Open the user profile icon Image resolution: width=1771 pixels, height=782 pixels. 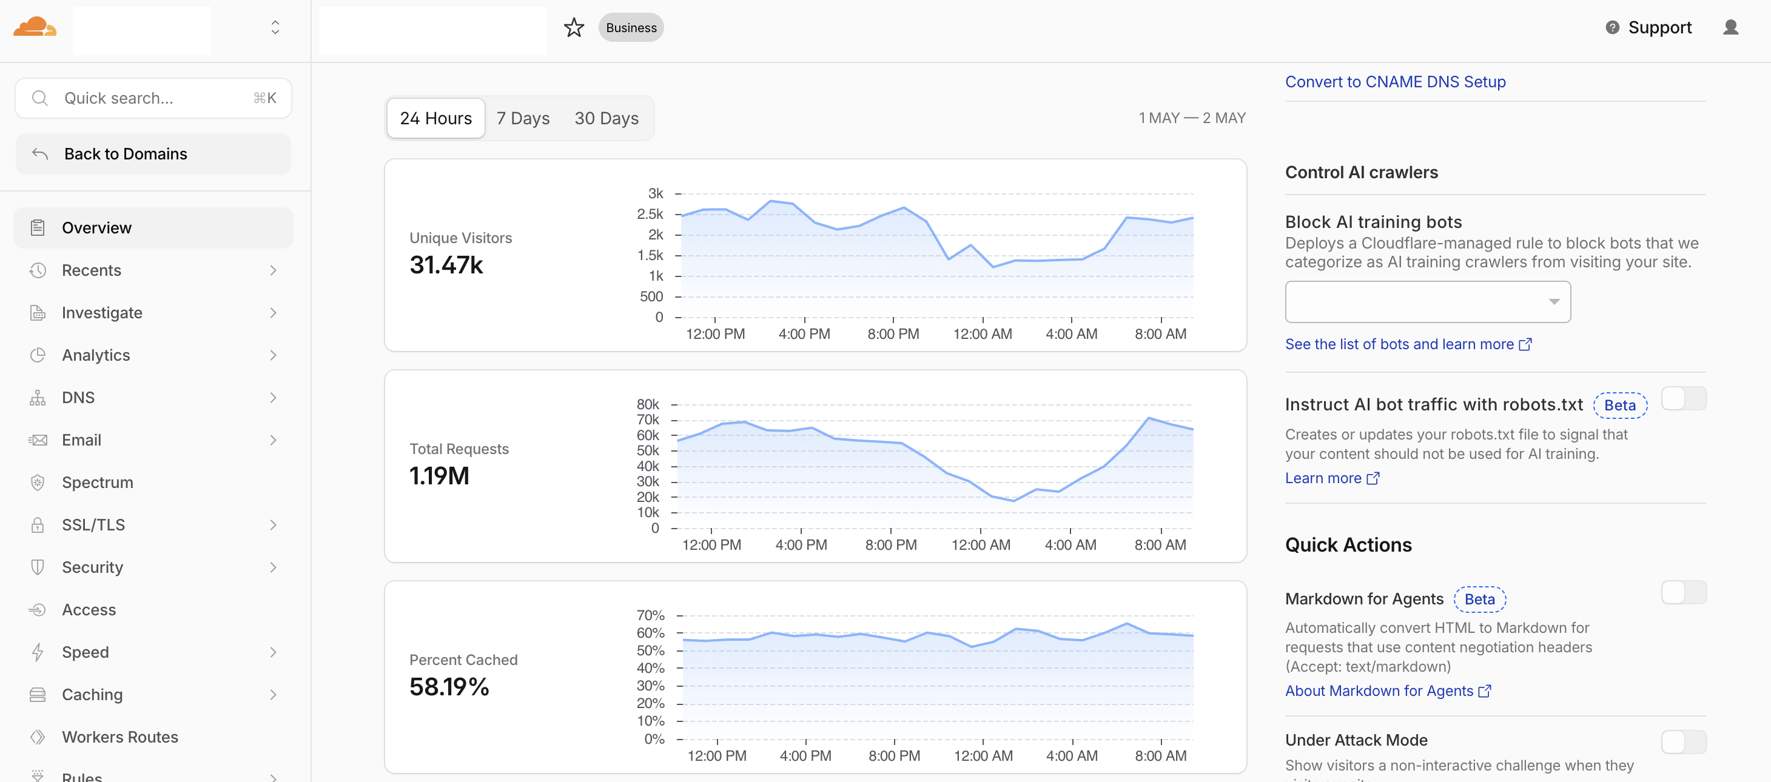(1730, 27)
